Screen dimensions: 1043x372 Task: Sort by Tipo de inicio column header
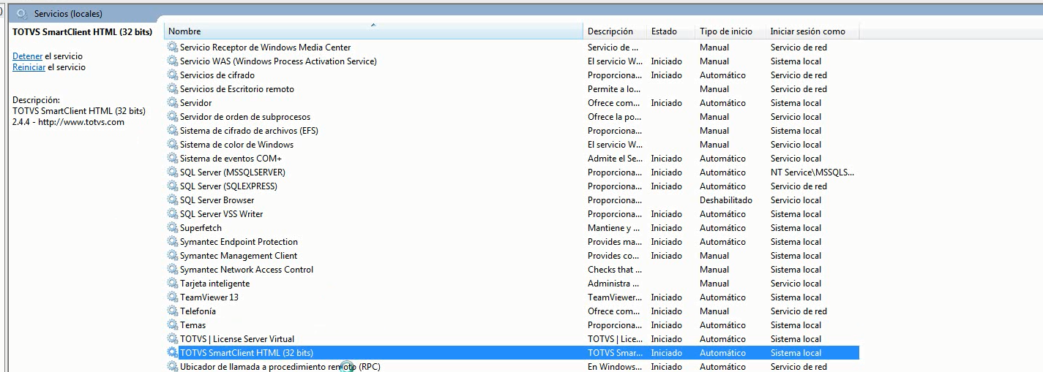730,31
